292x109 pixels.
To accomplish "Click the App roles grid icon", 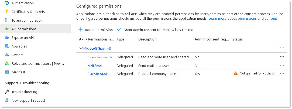I will click(x=7, y=46).
